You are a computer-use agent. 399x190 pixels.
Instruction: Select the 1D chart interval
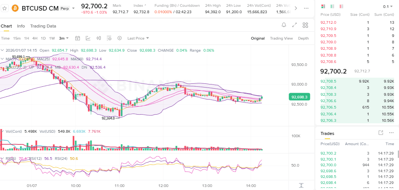point(43,38)
